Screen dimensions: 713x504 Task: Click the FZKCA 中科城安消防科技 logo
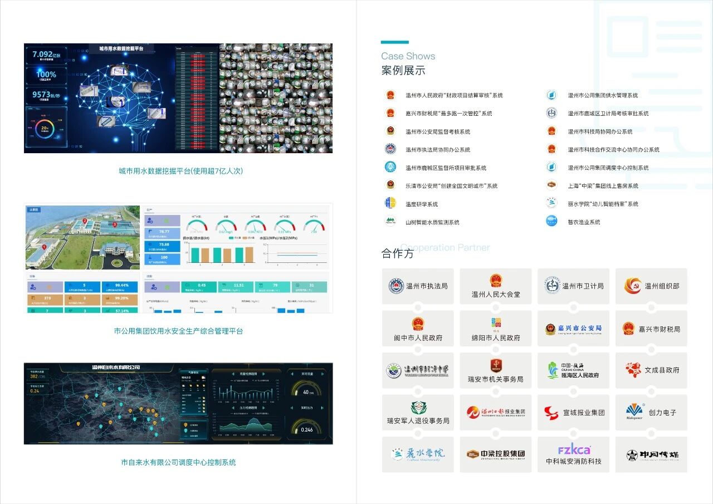point(573,454)
